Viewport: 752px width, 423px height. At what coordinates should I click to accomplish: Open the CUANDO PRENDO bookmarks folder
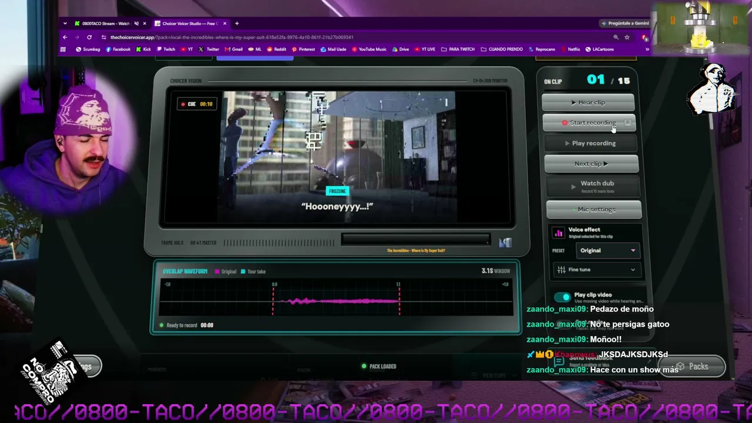tap(502, 49)
